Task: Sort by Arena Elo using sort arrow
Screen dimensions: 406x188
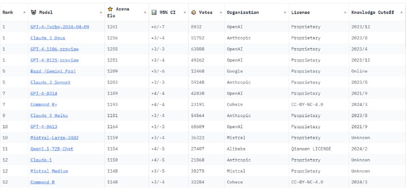Action: (x=145, y=12)
